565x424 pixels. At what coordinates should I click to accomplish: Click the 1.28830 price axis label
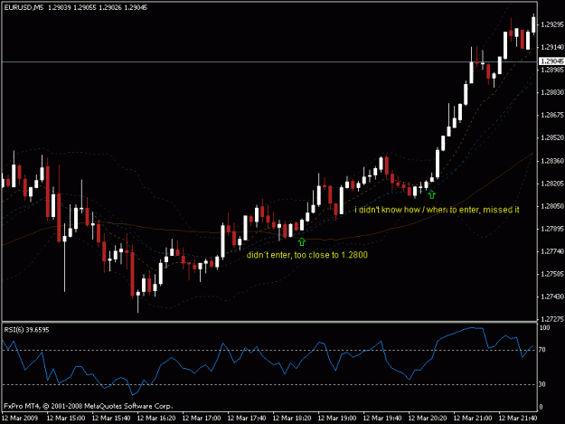[552, 92]
